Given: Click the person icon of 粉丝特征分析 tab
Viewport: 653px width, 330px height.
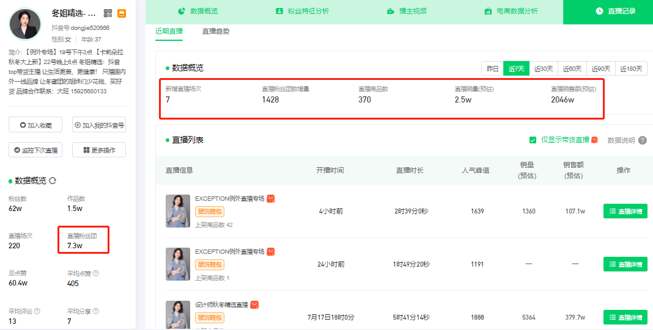Looking at the screenshot, I should pyautogui.click(x=279, y=11).
